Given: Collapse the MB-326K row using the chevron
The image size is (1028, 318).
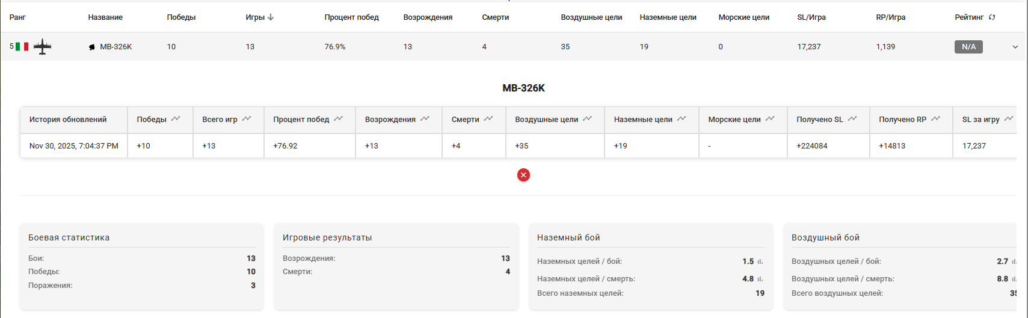Looking at the screenshot, I should pos(1015,47).
